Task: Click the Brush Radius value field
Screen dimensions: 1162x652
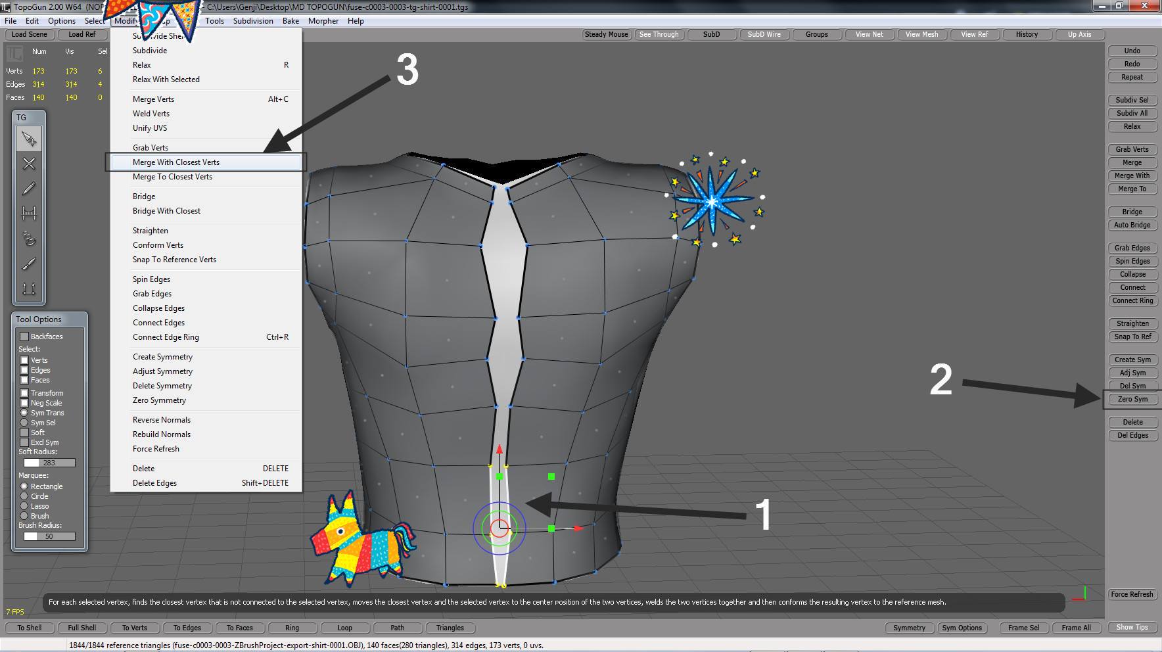Action: [x=49, y=536]
